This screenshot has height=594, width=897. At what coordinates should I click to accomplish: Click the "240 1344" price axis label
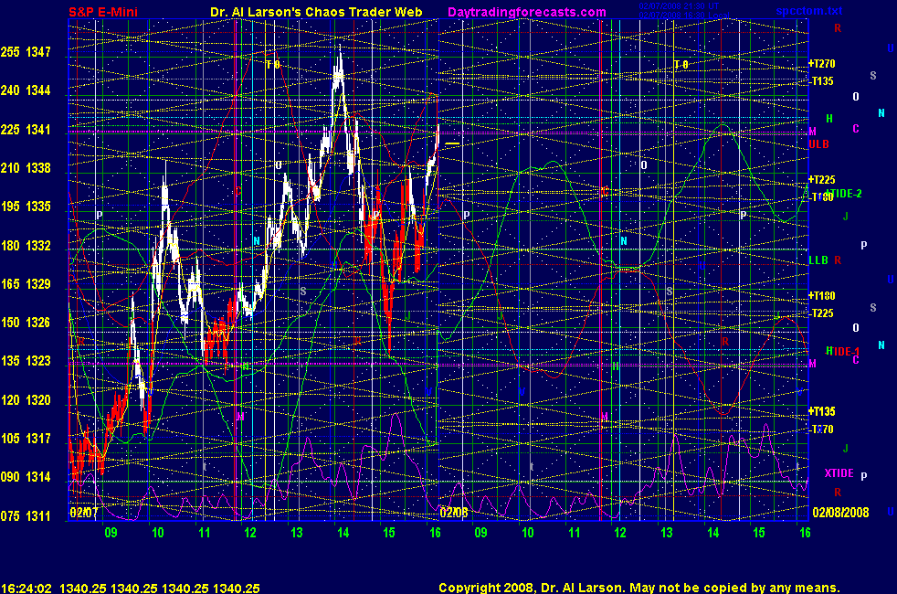tap(26, 90)
